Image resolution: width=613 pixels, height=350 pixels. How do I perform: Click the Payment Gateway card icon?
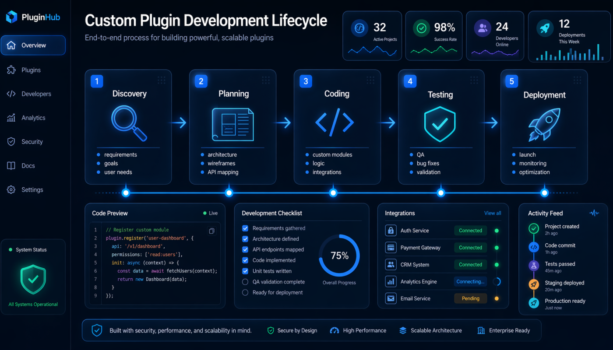point(391,247)
